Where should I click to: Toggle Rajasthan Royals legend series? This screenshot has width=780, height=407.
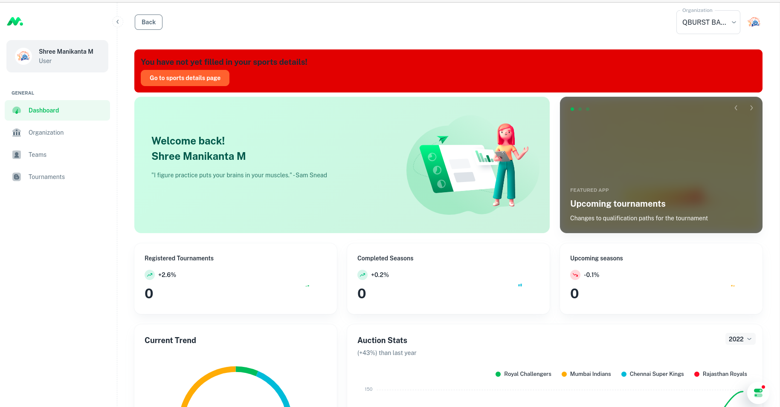pyautogui.click(x=721, y=374)
